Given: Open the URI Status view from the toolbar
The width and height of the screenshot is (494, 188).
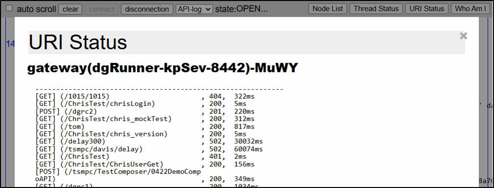Looking at the screenshot, I should [427, 9].
